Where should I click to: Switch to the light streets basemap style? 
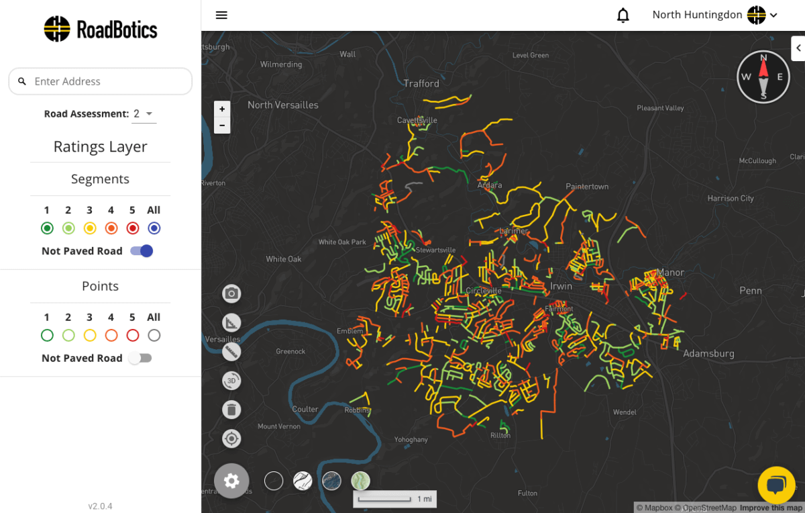pos(303,481)
